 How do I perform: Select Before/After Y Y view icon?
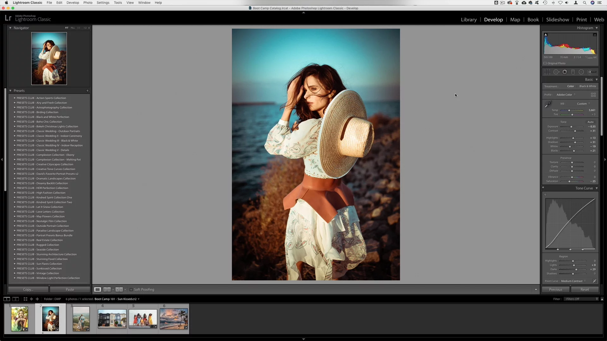[x=119, y=290]
